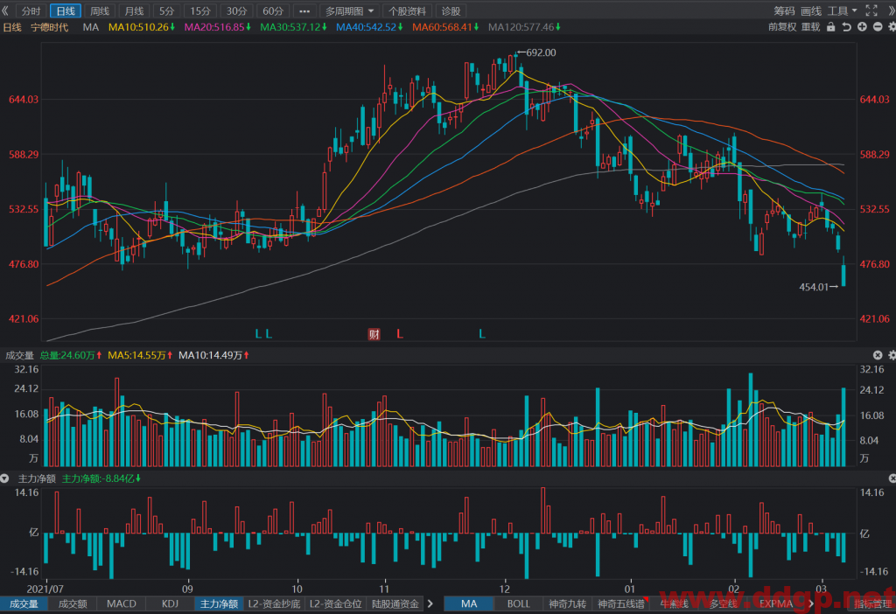Select 60分 period
This screenshot has height=614, width=896.
coord(273,10)
